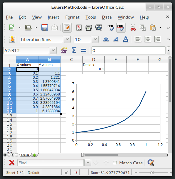The image size is (175, 179).
Task: Open the font size 10 dropdown
Action: 95,40
